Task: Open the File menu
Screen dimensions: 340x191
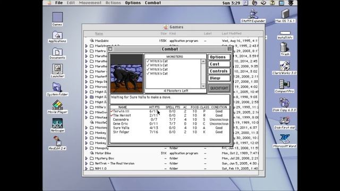Action: tap(59, 3)
